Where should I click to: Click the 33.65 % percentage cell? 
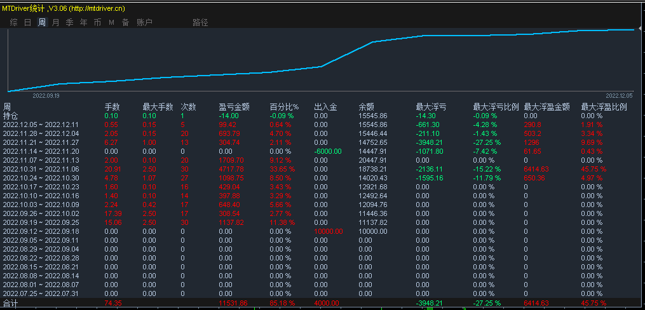282,169
